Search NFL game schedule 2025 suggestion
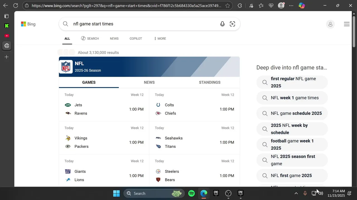This screenshot has height=200, width=357. point(292,113)
